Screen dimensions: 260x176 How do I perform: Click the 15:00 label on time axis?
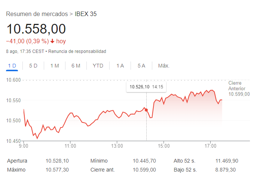point(164,146)
